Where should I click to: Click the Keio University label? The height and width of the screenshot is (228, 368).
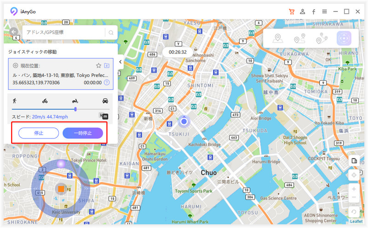coord(66,212)
